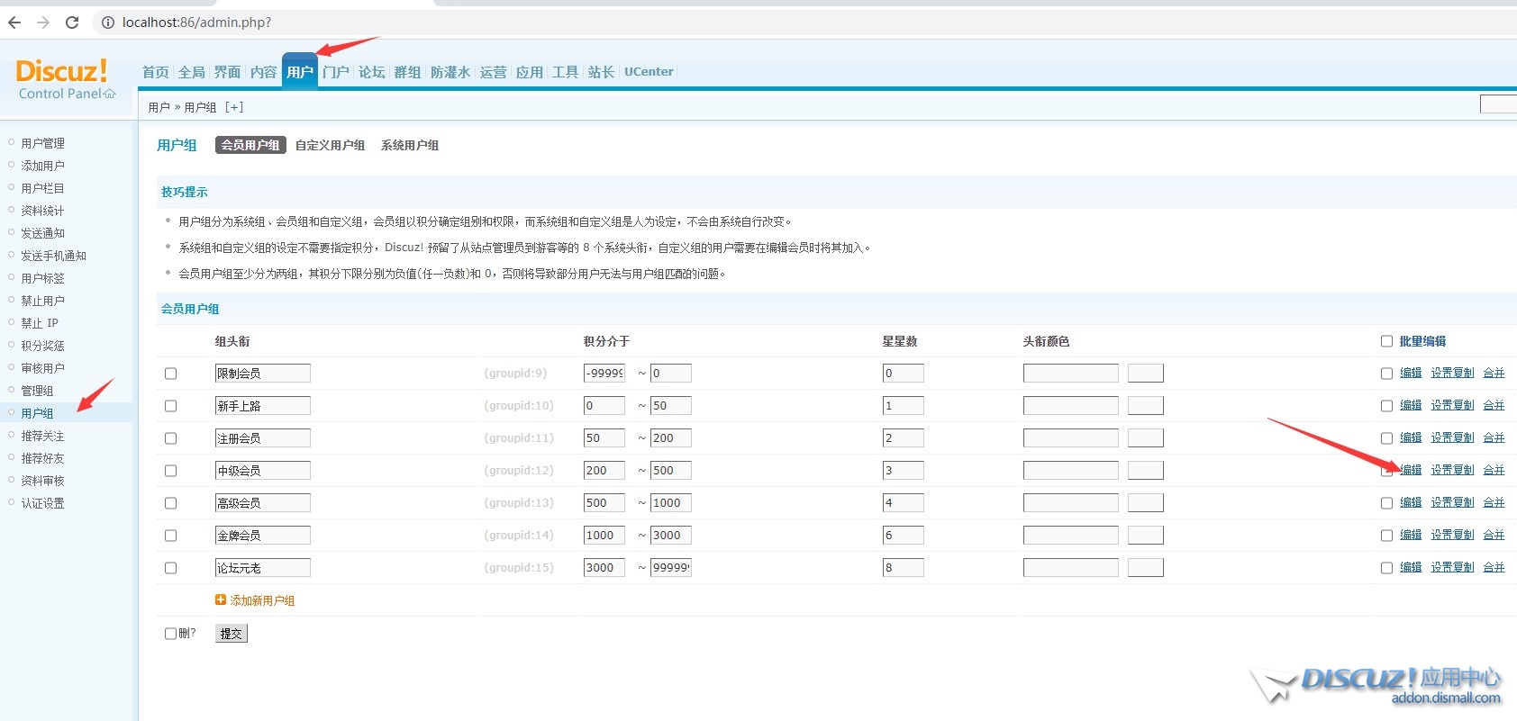Open 禁止用户 in the left sidebar
Image resolution: width=1517 pixels, height=721 pixels.
42,301
